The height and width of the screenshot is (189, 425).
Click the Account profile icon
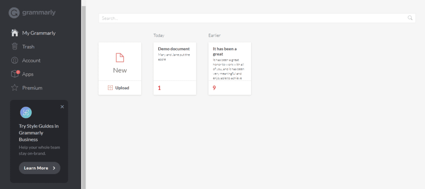15,60
